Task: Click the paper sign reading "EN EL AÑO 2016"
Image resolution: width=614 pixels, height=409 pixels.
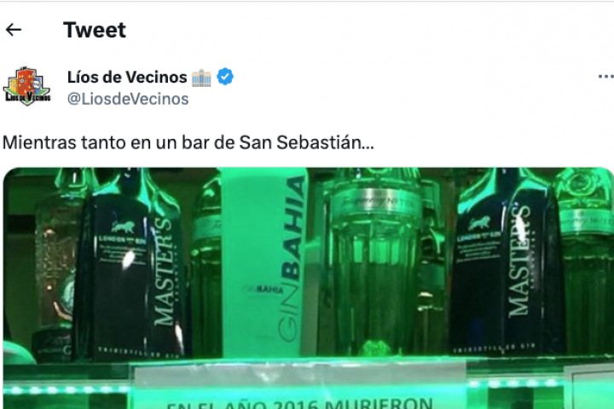Action: tap(300, 388)
